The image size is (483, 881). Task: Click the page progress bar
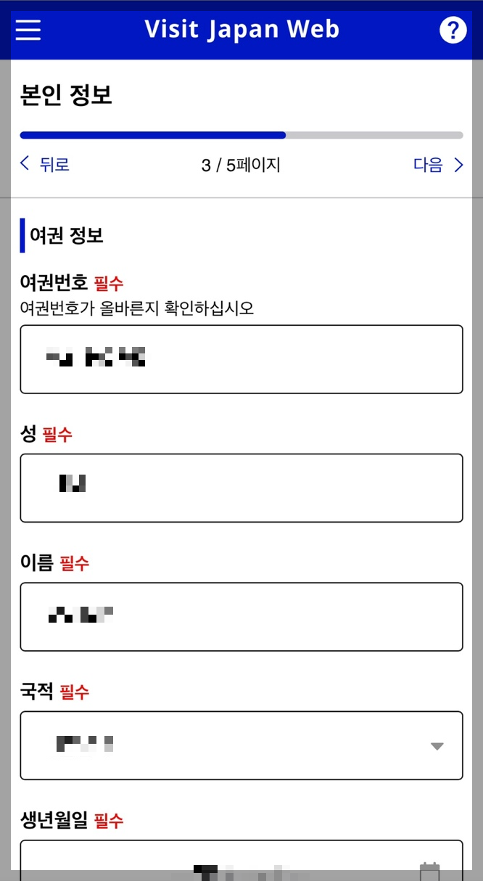241,135
